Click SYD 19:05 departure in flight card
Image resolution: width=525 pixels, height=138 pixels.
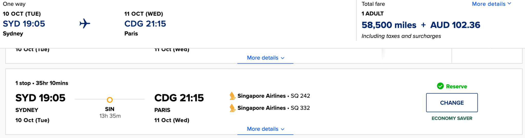40,98
